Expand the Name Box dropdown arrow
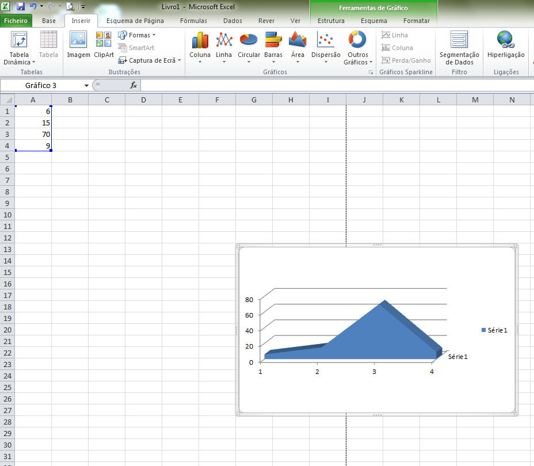The width and height of the screenshot is (534, 466). pos(86,86)
